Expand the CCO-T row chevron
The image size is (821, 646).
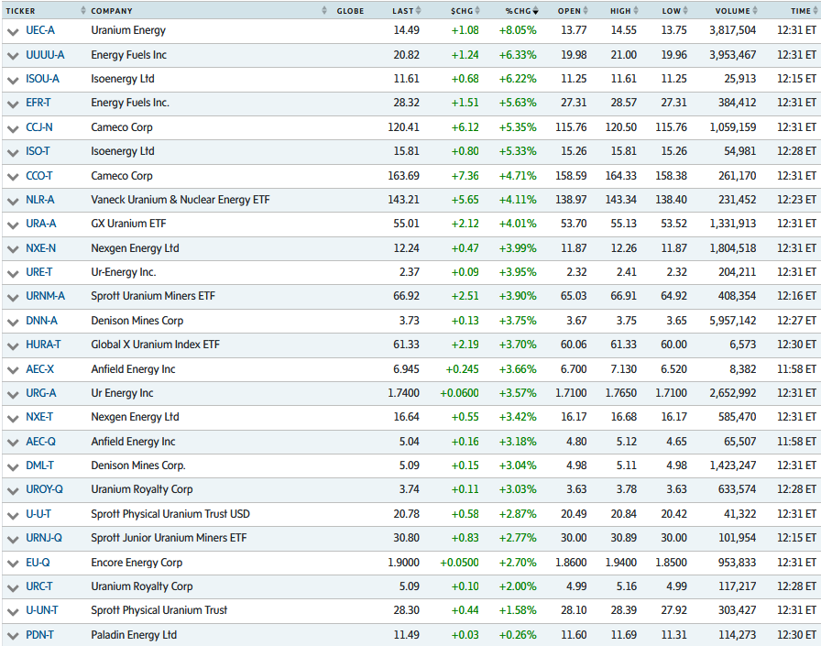tap(13, 177)
